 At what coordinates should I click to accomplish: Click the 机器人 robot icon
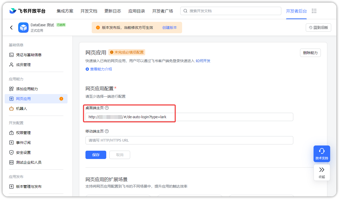coord(11,109)
